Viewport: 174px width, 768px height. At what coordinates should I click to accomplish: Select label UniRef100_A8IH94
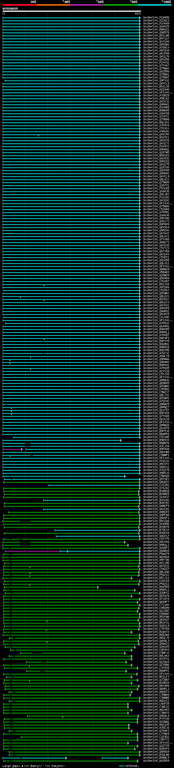tap(156, 686)
